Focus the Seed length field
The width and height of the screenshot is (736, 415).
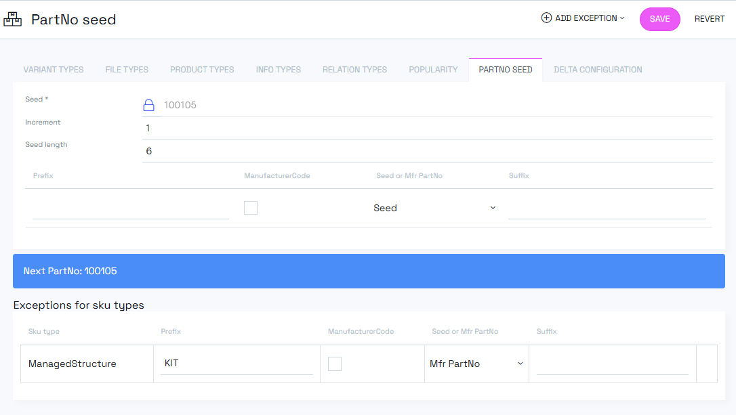click(427, 151)
